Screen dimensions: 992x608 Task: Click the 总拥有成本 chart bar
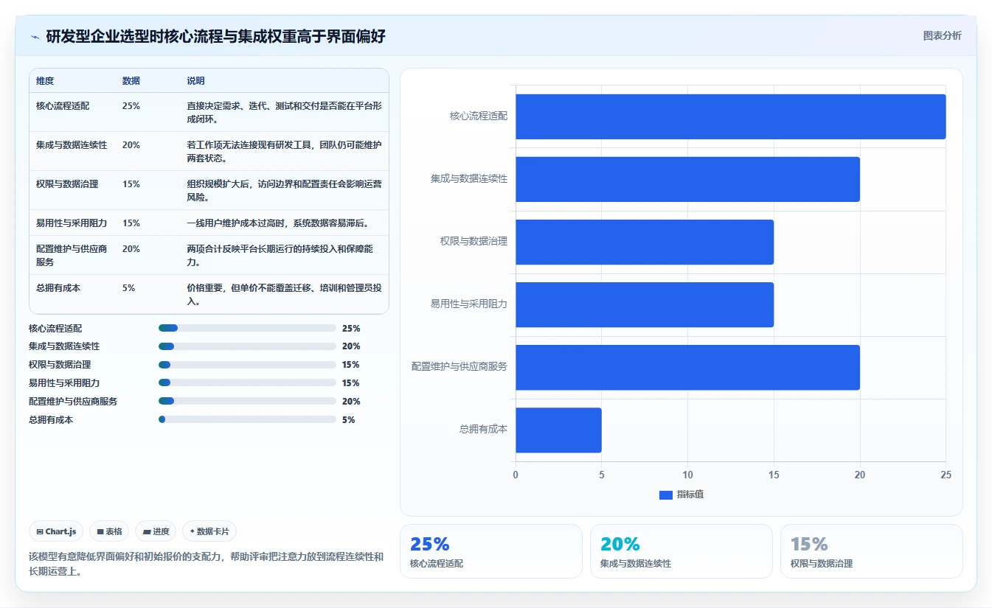click(x=558, y=430)
